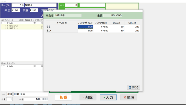Click the product code field 600
The width and height of the screenshot is (186, 105).
(x=9, y=94)
